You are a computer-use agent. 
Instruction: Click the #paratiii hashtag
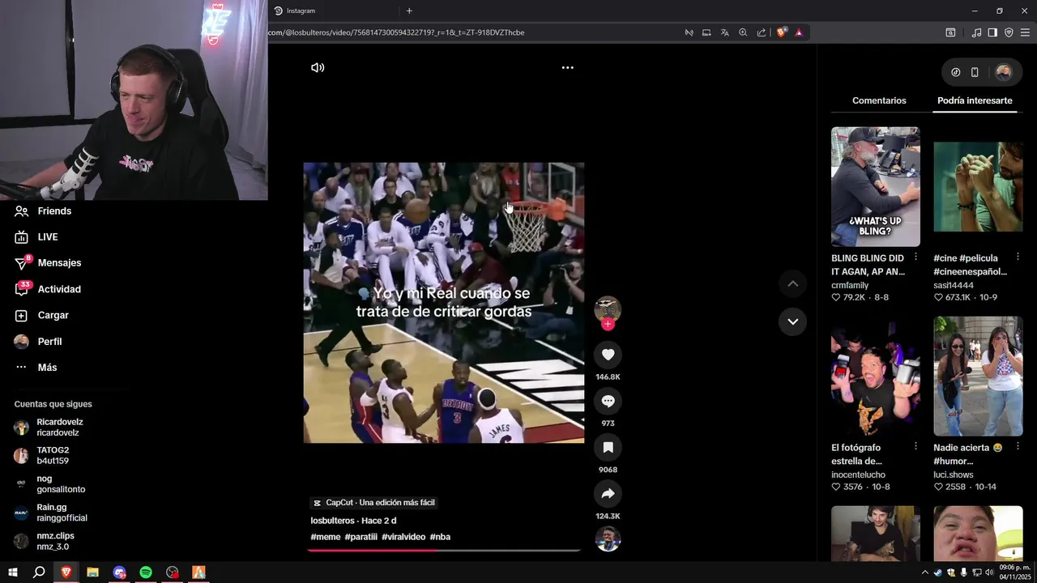[x=361, y=537]
